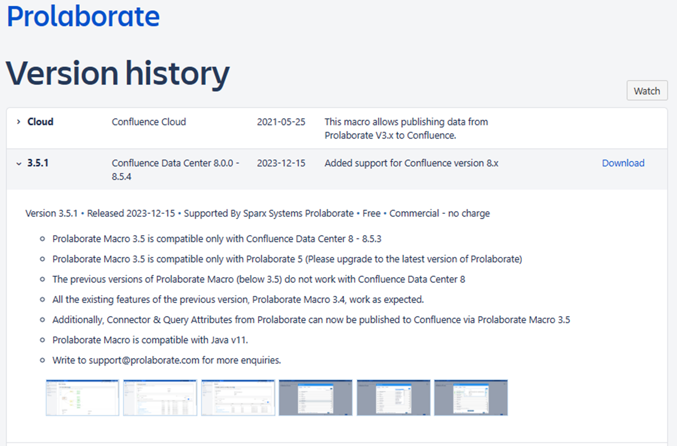Image resolution: width=677 pixels, height=446 pixels.
Task: Click the Version 3.5.1 release details line
Action: coord(258,213)
